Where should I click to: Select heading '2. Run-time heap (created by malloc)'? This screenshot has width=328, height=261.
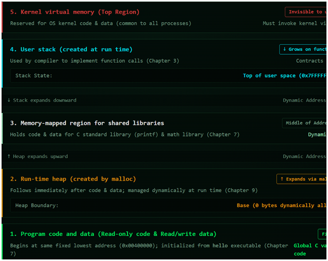click(73, 179)
